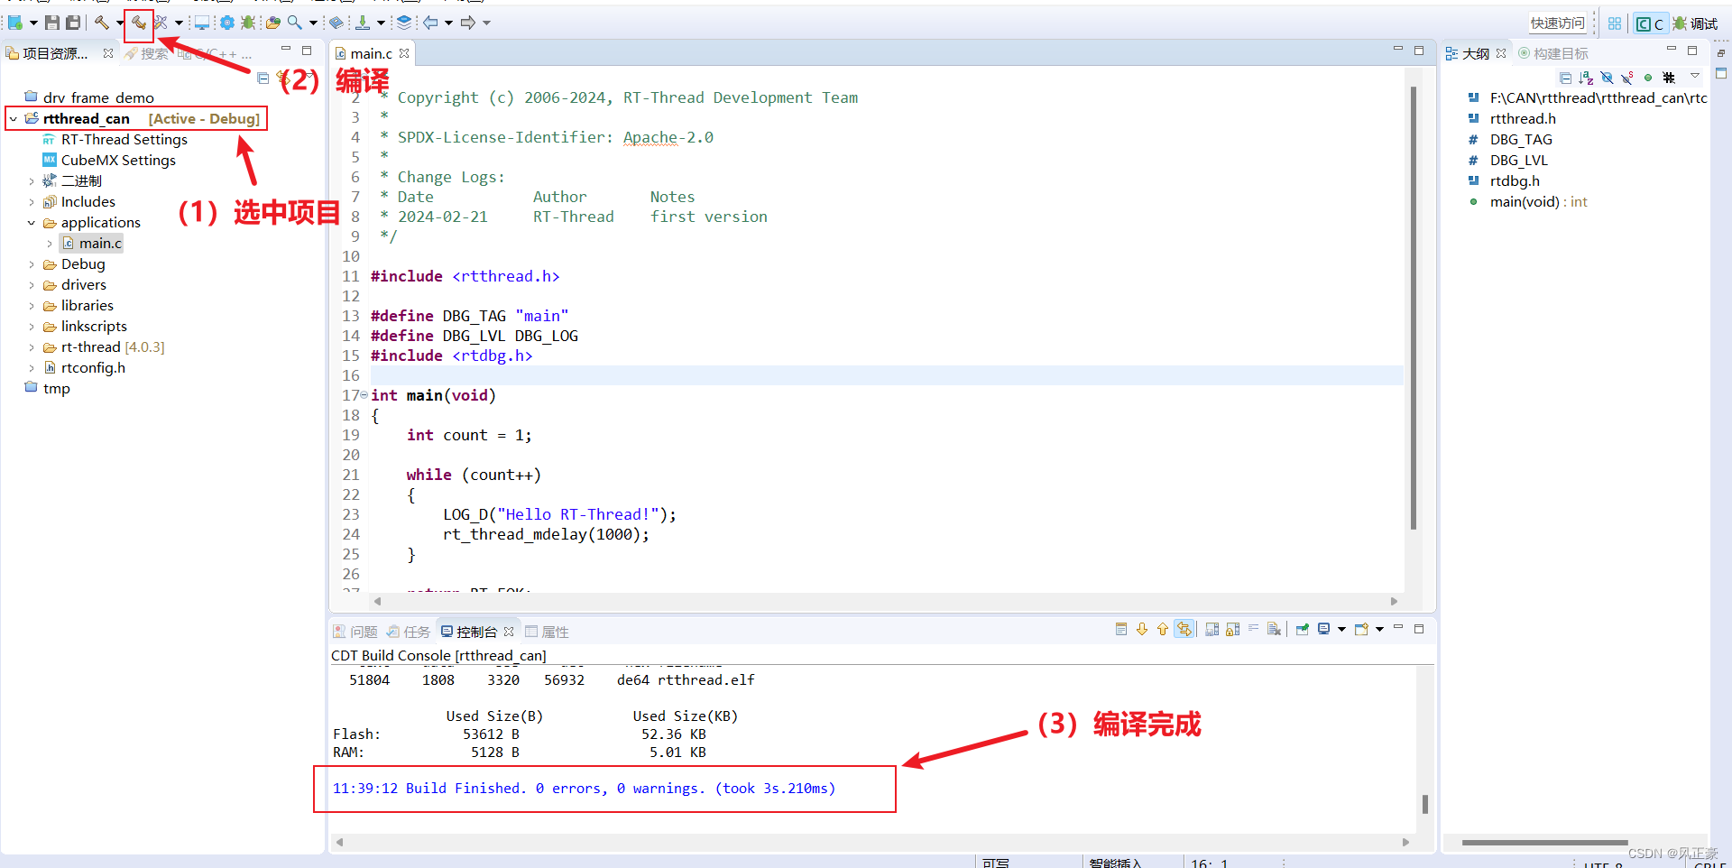This screenshot has height=868, width=1732.
Task: Toggle green dot filter in outline toolbar
Action: (1648, 78)
